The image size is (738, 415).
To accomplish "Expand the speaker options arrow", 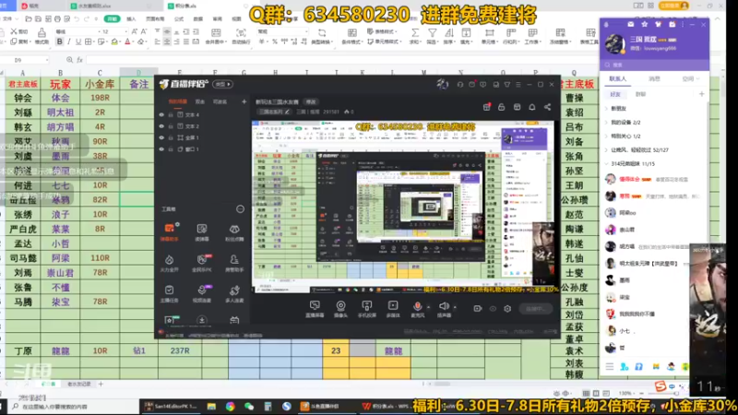I will (455, 307).
